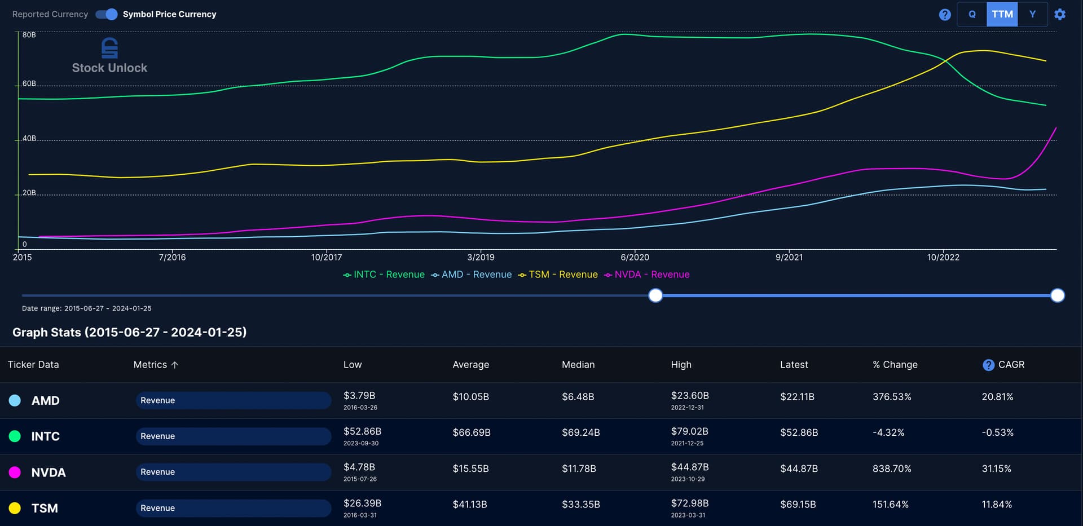Click NVDA average value $15.55B
The image size is (1083, 526).
pos(471,468)
